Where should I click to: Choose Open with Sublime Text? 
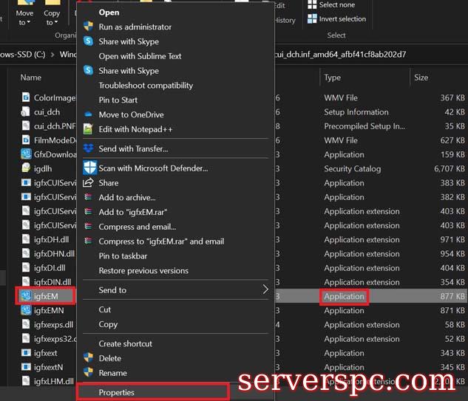coord(140,56)
